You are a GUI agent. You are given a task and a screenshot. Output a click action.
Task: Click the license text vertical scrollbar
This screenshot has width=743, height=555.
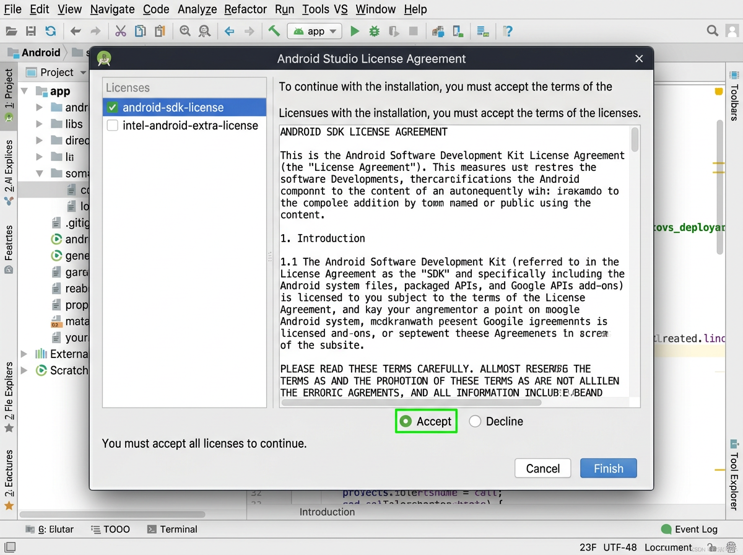[635, 139]
